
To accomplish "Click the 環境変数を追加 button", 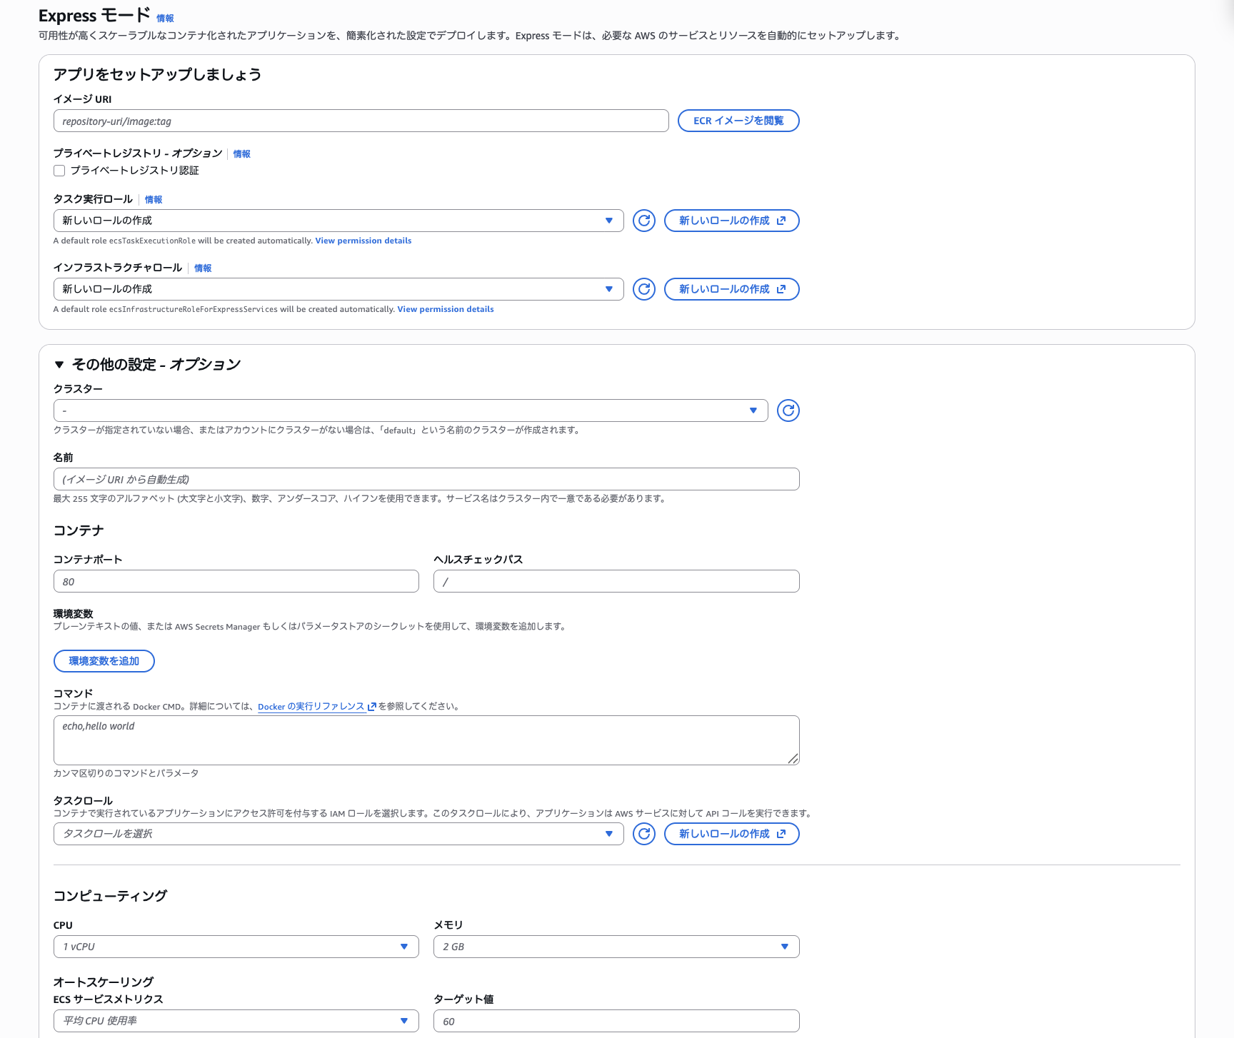I will click(104, 660).
